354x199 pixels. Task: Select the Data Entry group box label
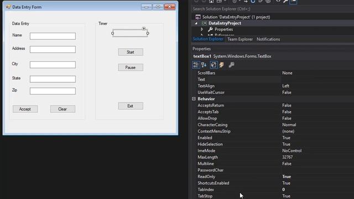(20, 23)
